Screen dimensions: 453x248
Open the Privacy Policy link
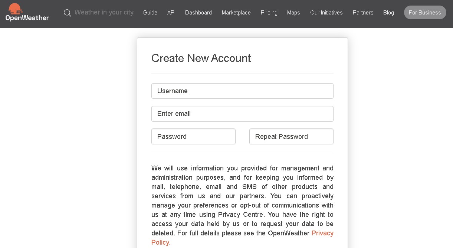[x=322, y=233]
